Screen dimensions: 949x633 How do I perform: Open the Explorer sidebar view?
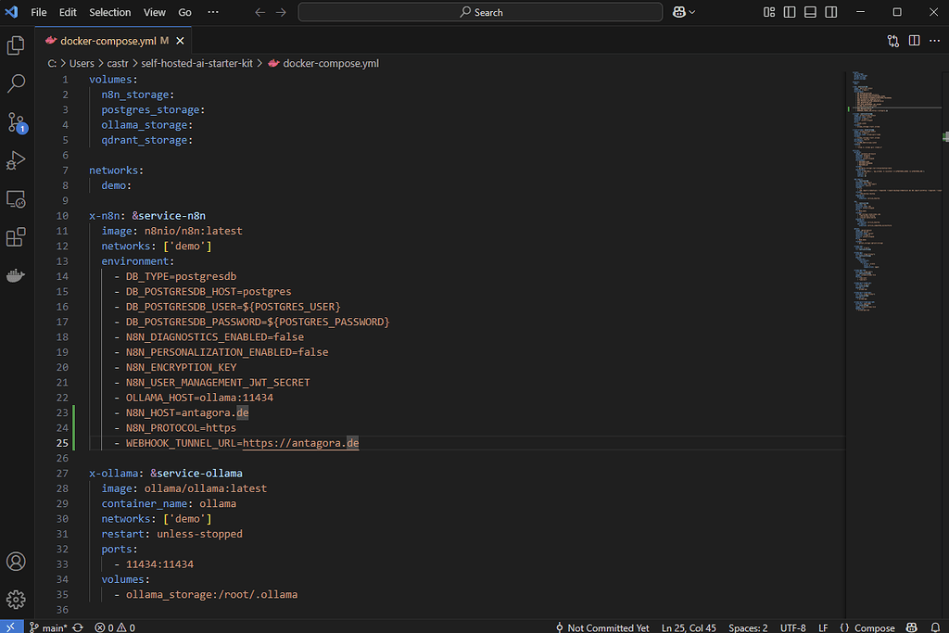click(x=15, y=44)
